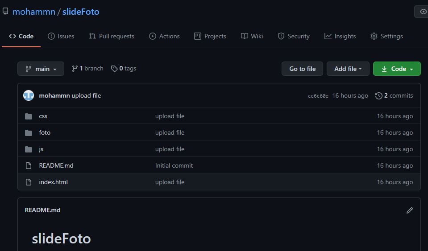Go to the Settings tab
This screenshot has height=251, width=428.
[386, 36]
